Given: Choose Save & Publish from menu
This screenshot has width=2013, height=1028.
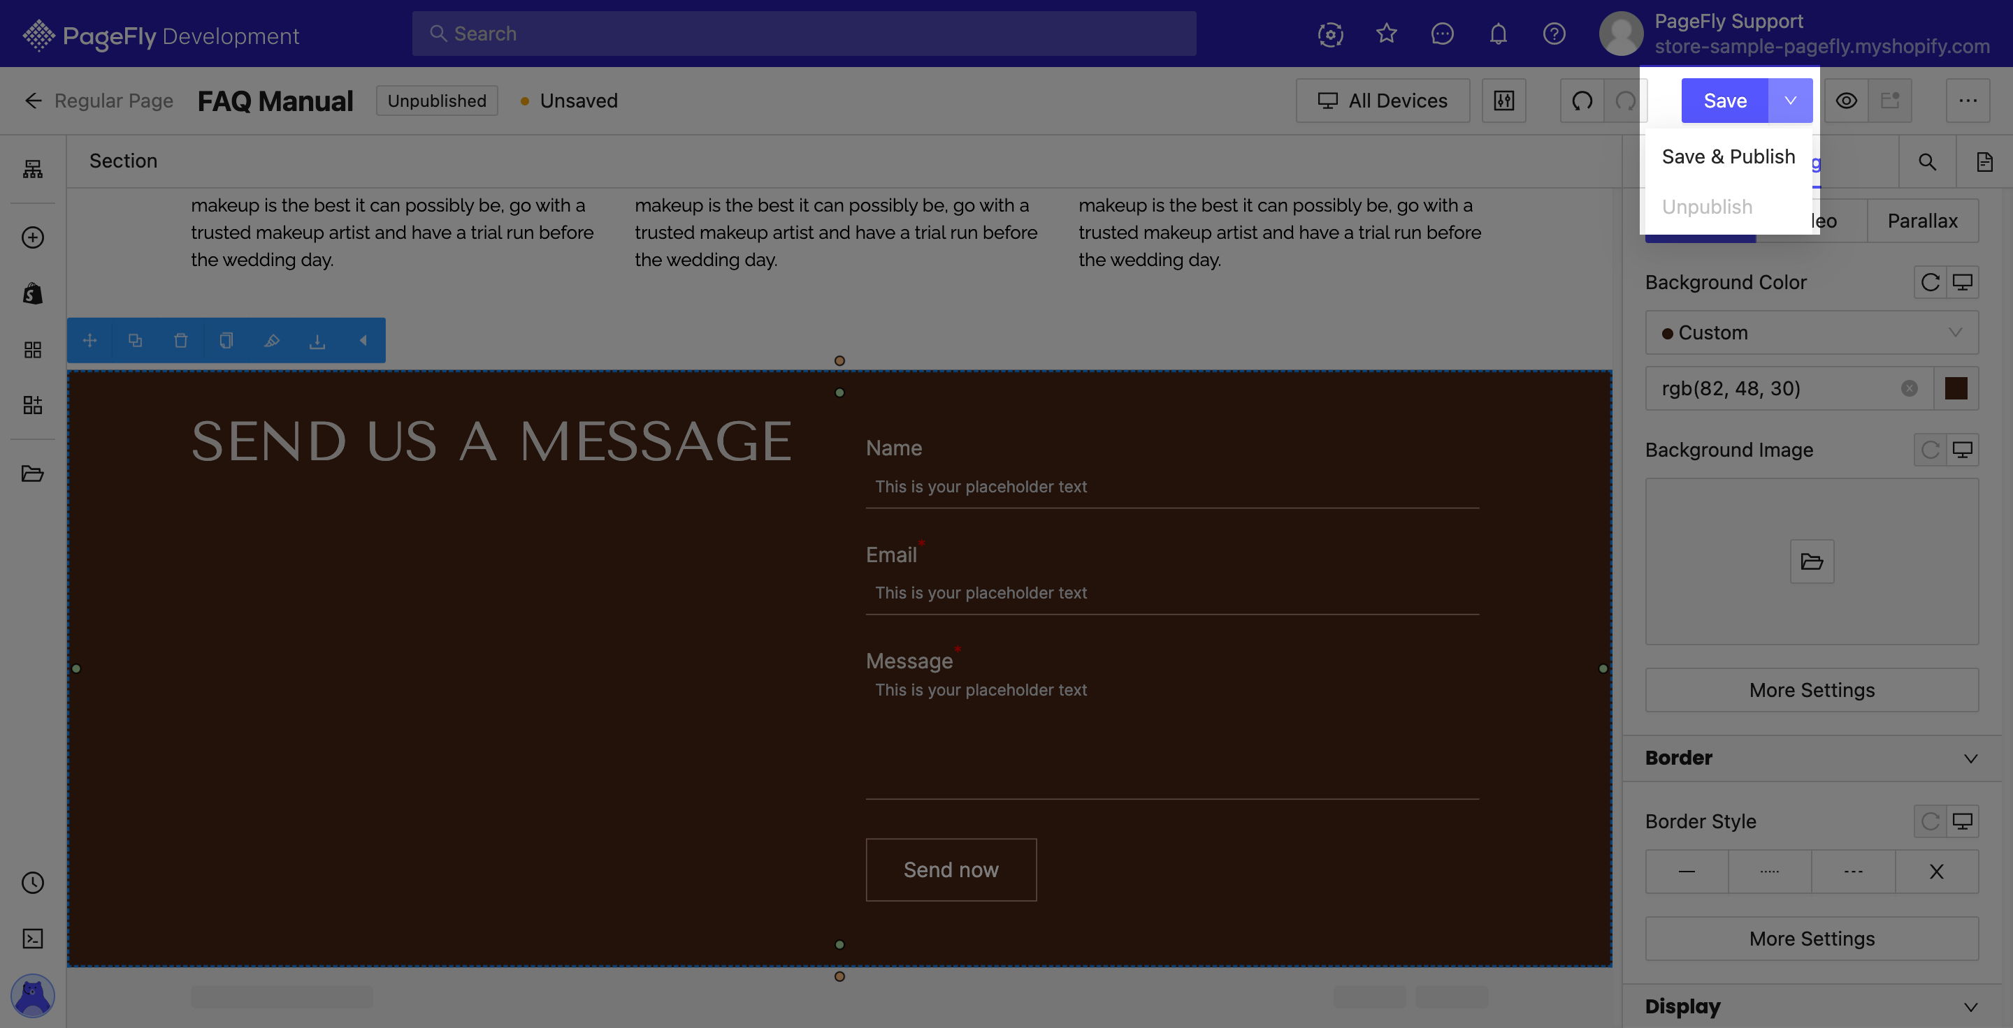Looking at the screenshot, I should (x=1729, y=157).
